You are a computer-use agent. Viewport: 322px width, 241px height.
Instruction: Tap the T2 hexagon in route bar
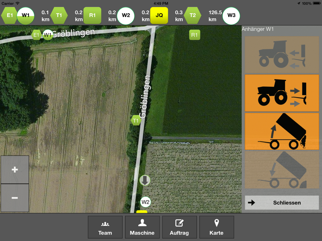193,16
